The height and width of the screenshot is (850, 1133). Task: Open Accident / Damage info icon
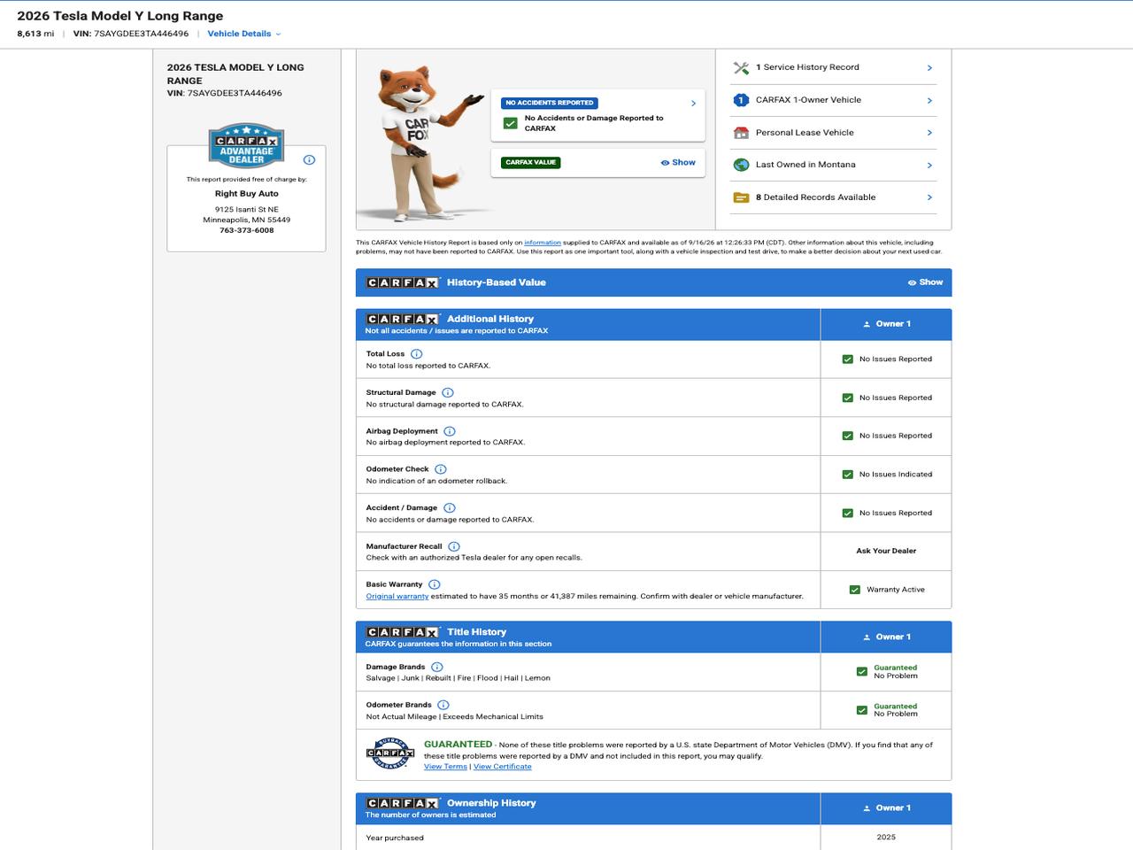[x=450, y=508]
